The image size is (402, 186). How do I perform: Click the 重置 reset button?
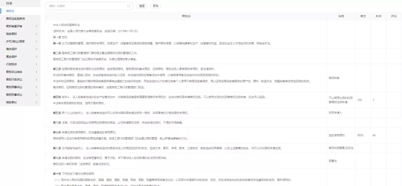point(142,6)
